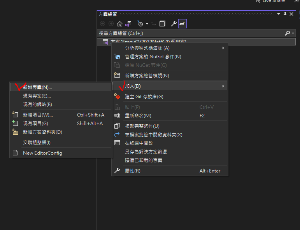Pin the 方案總管 panel with pushpin icon
Viewport: 300px width, 230px height.
coord(285,14)
